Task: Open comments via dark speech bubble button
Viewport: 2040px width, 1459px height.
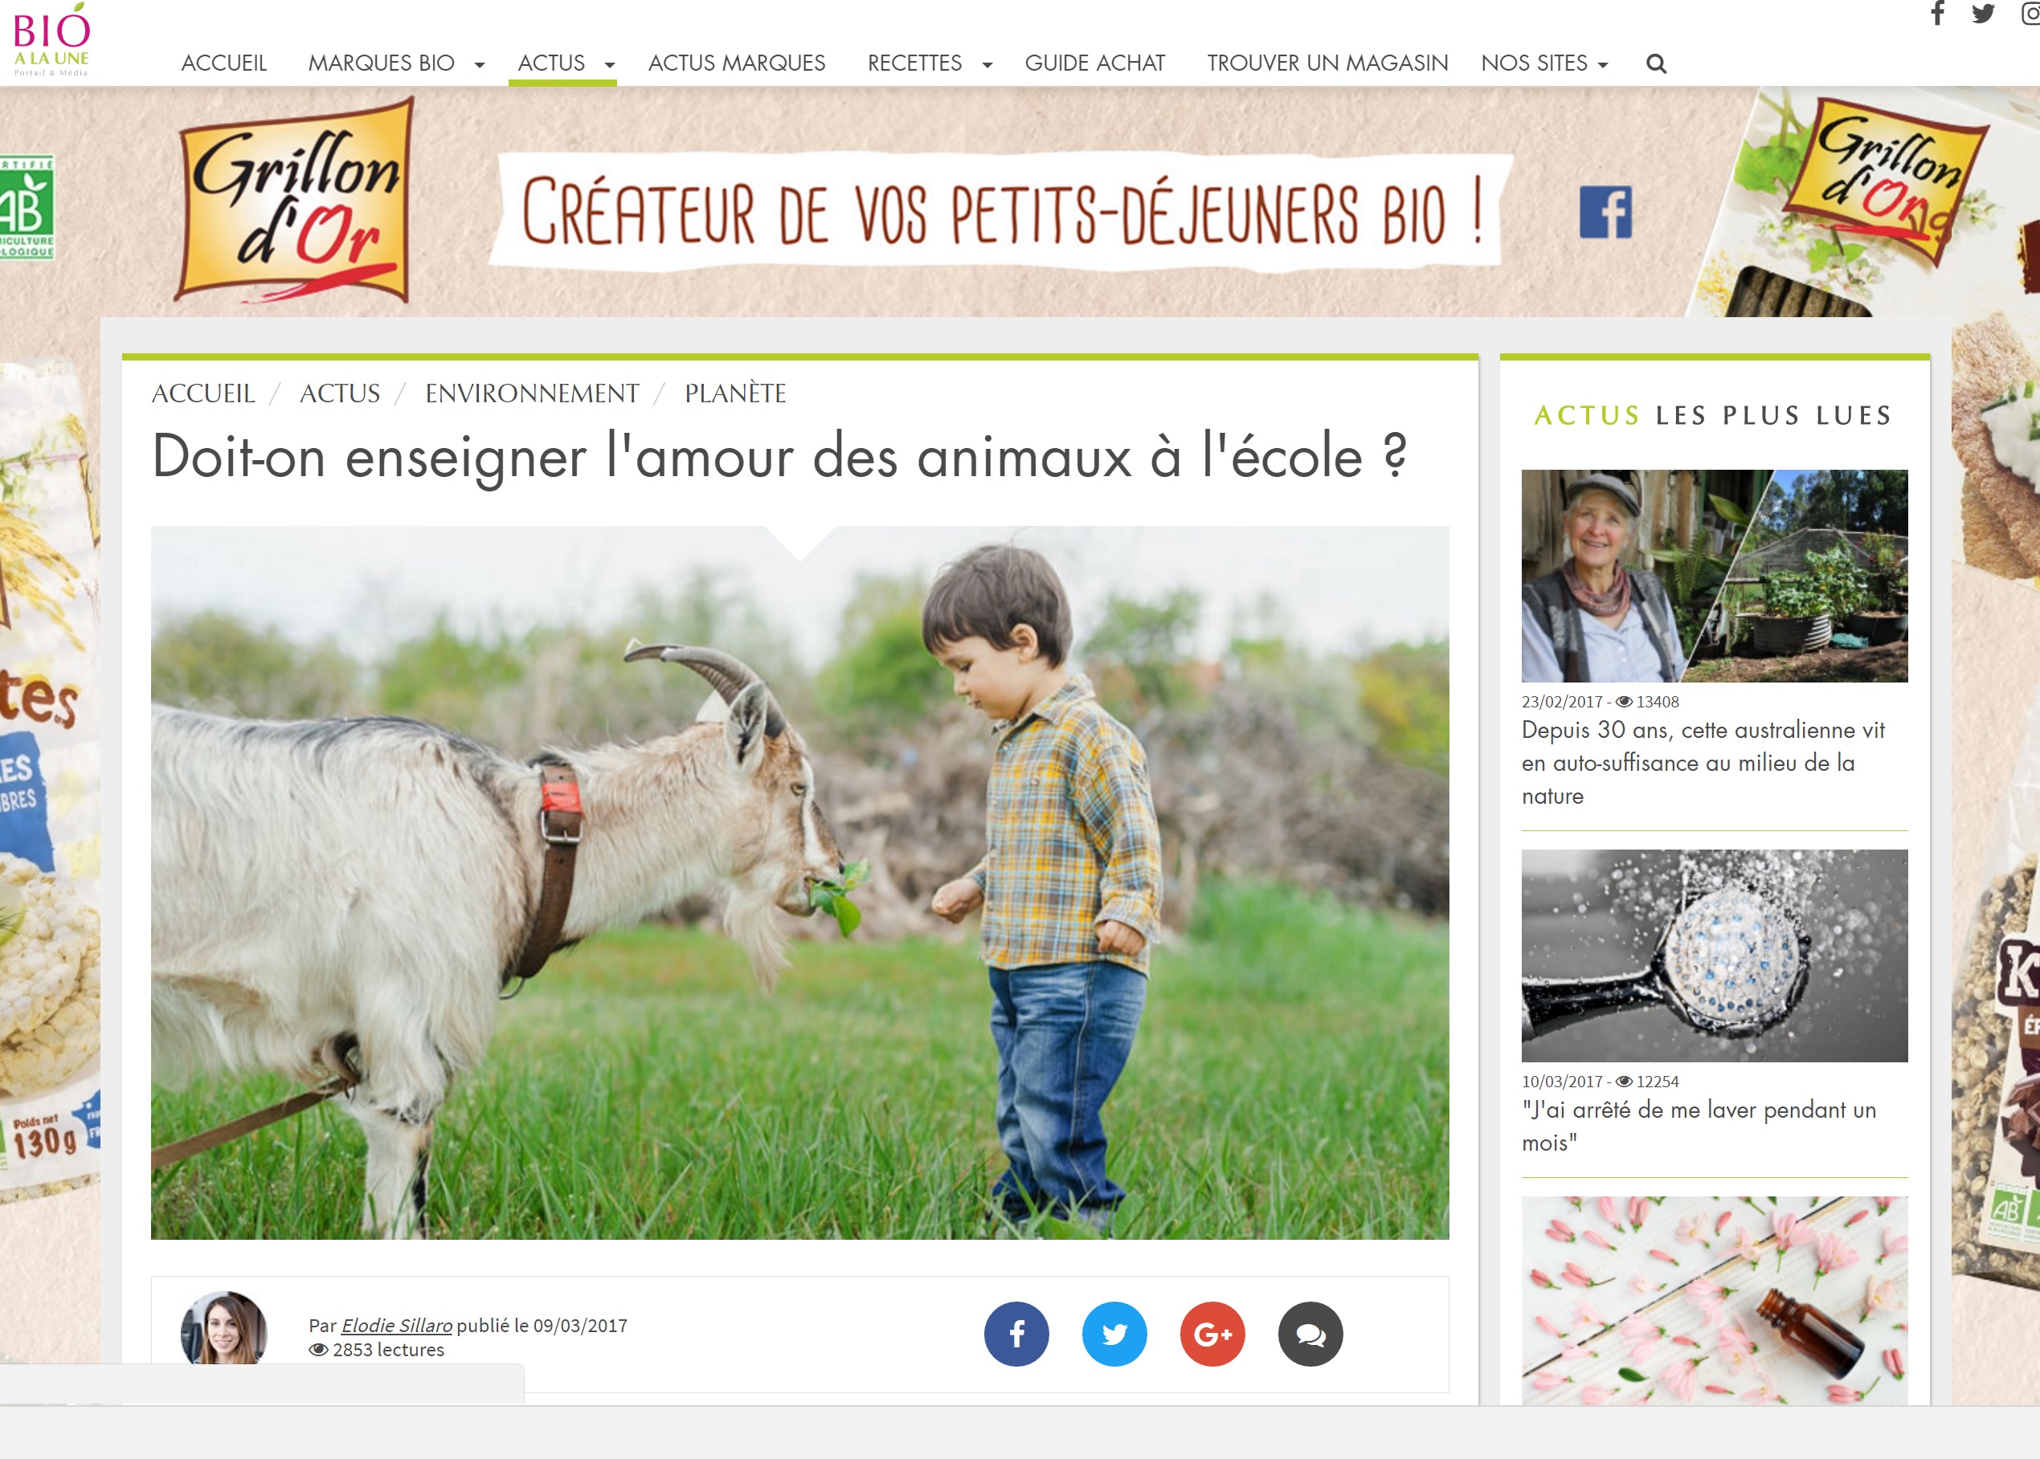Action: [1310, 1333]
